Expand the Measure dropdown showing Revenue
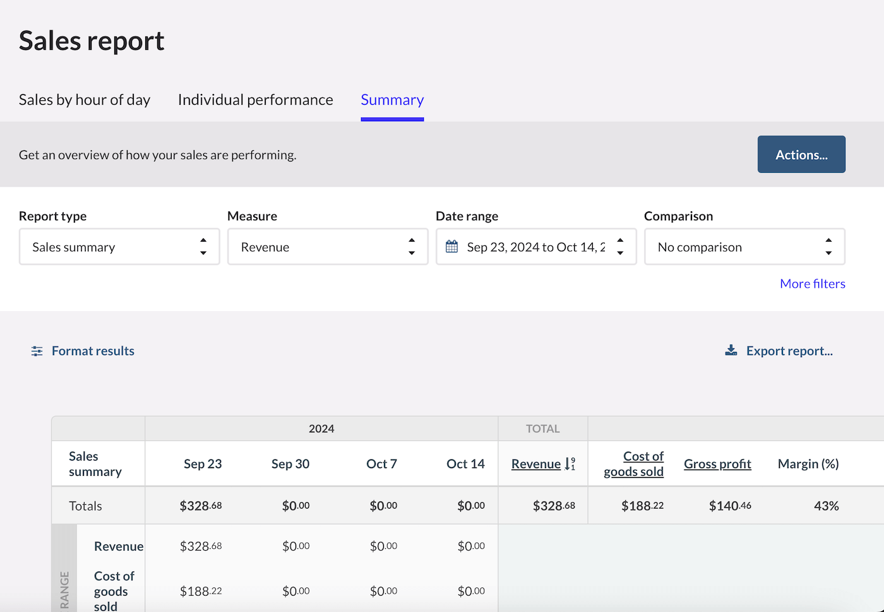 click(327, 247)
